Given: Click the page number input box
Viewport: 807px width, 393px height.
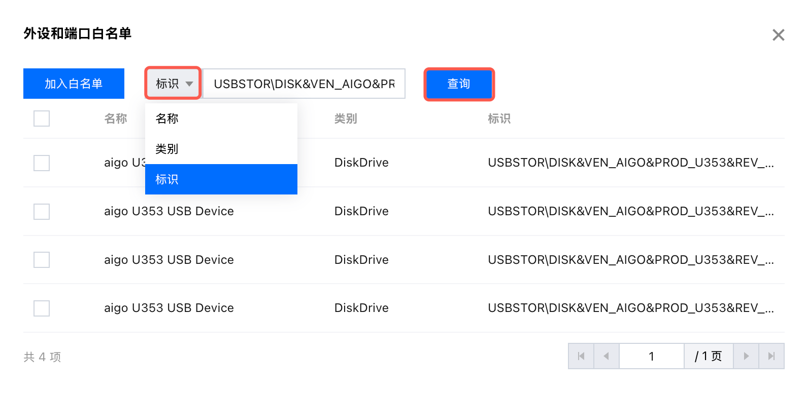Looking at the screenshot, I should pyautogui.click(x=651, y=356).
